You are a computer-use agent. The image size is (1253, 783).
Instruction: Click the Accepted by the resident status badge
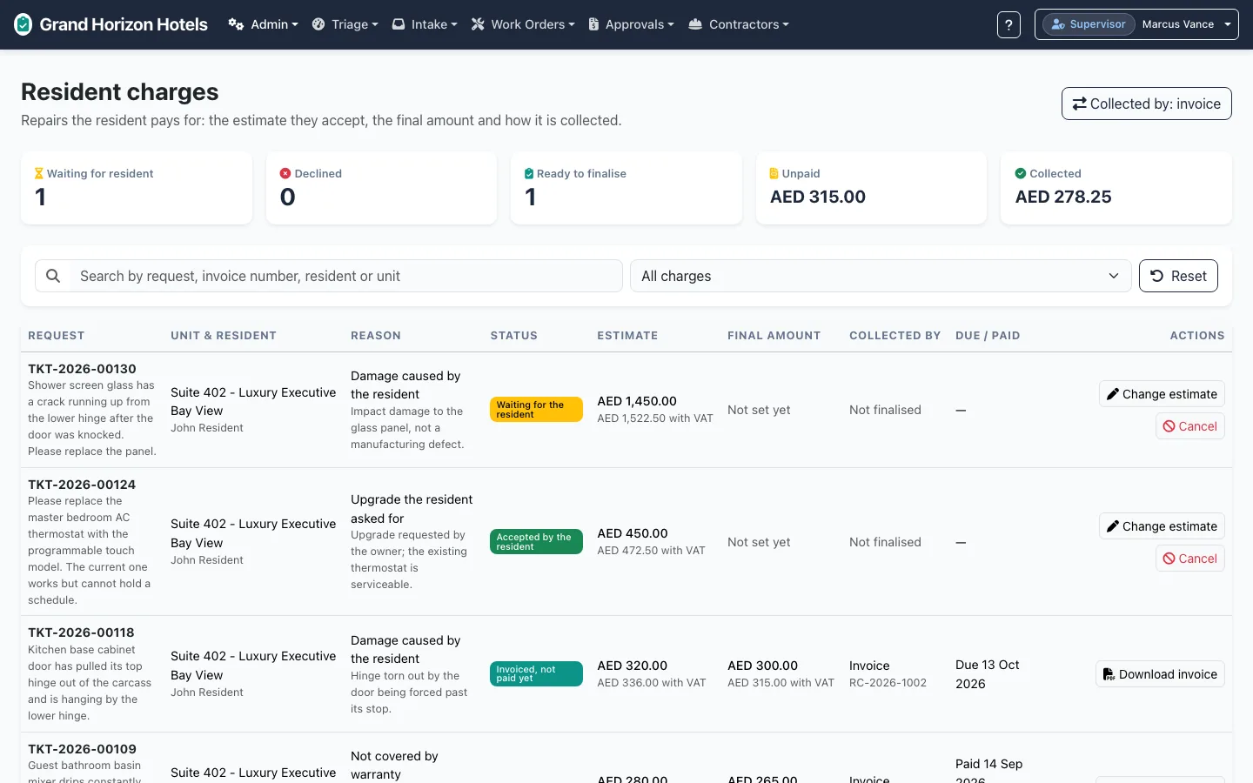pyautogui.click(x=536, y=542)
